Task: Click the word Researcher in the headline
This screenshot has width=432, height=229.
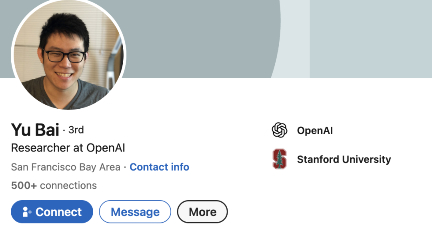Action: click(x=41, y=148)
